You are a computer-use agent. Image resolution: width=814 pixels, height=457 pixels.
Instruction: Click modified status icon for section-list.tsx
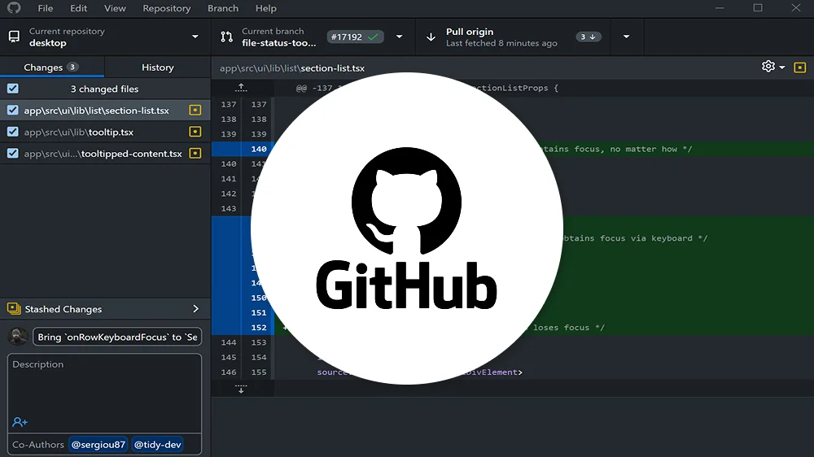(x=195, y=110)
